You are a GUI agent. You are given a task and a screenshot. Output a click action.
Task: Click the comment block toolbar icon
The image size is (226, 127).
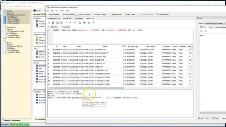coord(93,23)
